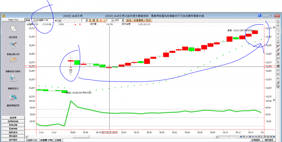This screenshot has width=282, height=142.
Task: Click the minus zoom-out button
Action: [247, 137]
